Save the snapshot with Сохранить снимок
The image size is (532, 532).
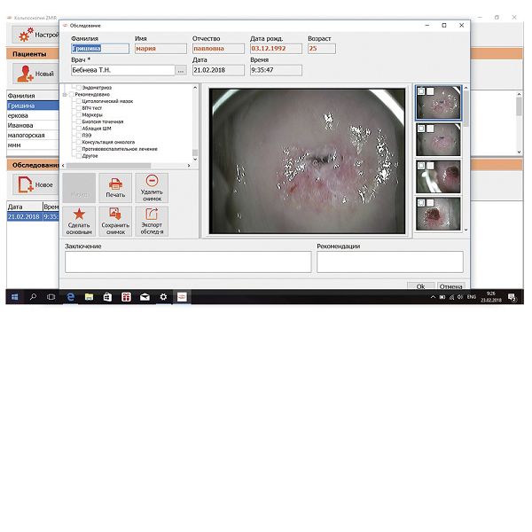[x=115, y=221]
